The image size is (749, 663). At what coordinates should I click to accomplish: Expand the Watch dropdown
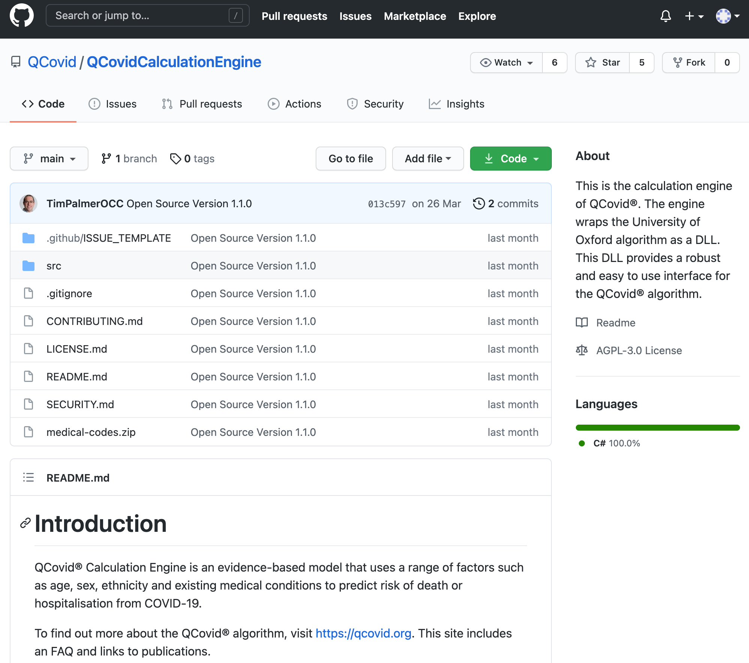click(x=506, y=63)
